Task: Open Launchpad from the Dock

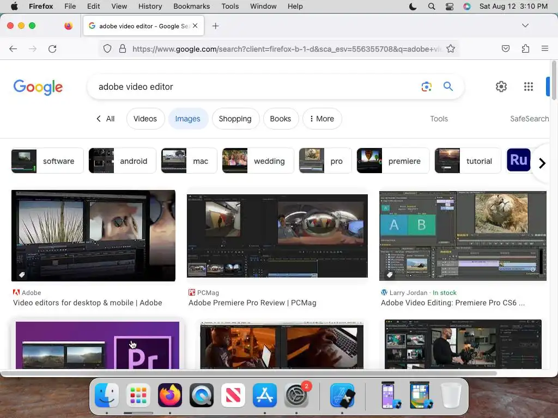Action: 138,395
